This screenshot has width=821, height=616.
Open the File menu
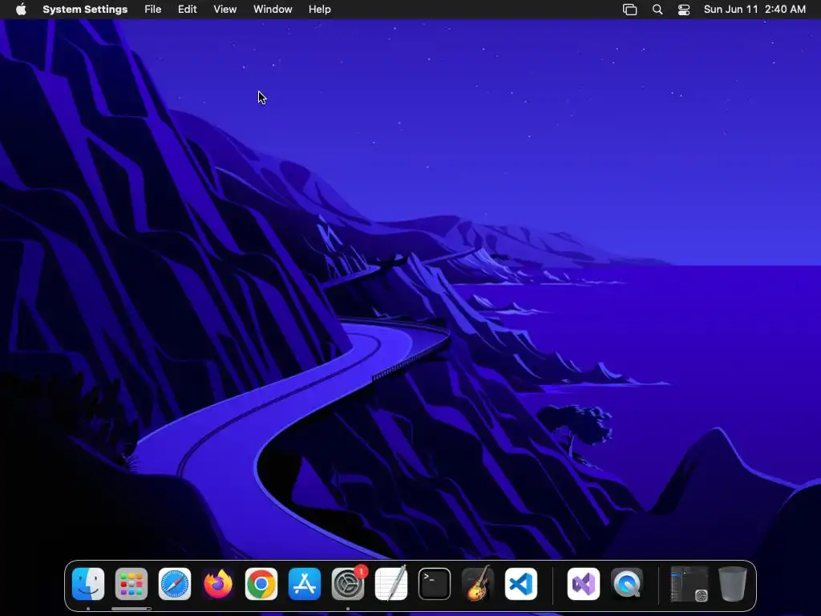click(x=153, y=10)
